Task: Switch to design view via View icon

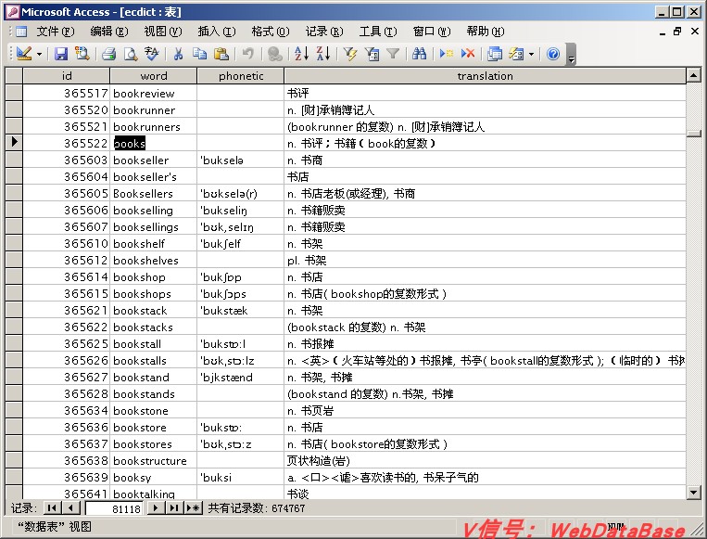Action: pos(24,54)
